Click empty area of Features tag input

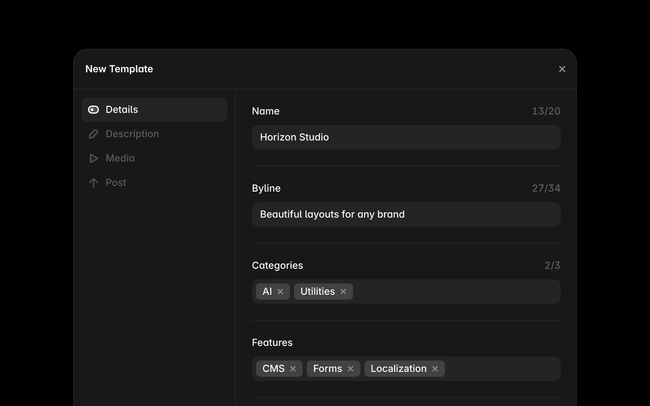pos(502,369)
